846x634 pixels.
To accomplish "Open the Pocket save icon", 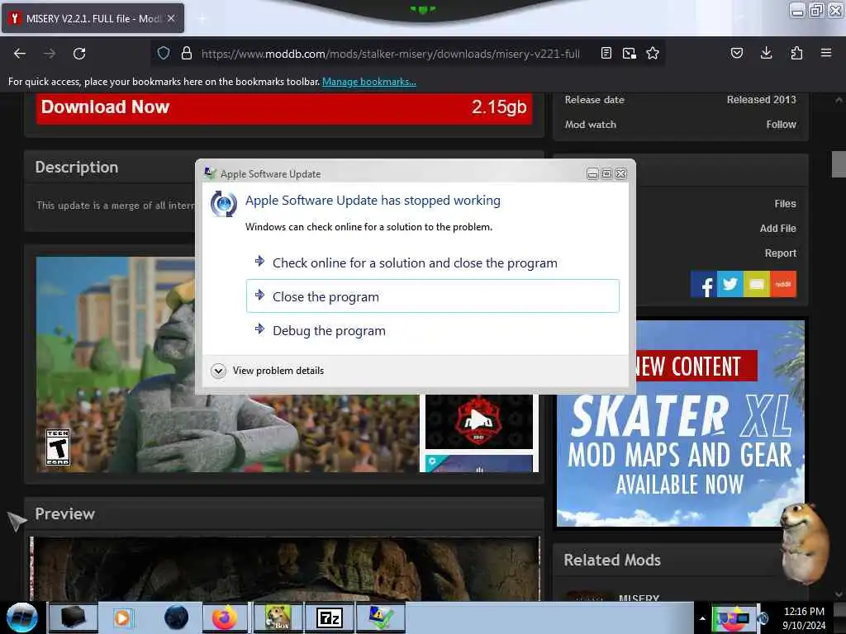I will (x=736, y=53).
